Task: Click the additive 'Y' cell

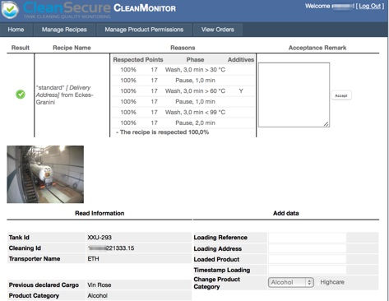Action: pos(241,91)
